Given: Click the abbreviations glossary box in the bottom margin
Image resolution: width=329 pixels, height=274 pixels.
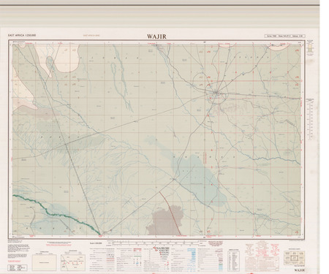Looking at the screenshot, I should click(x=234, y=260).
